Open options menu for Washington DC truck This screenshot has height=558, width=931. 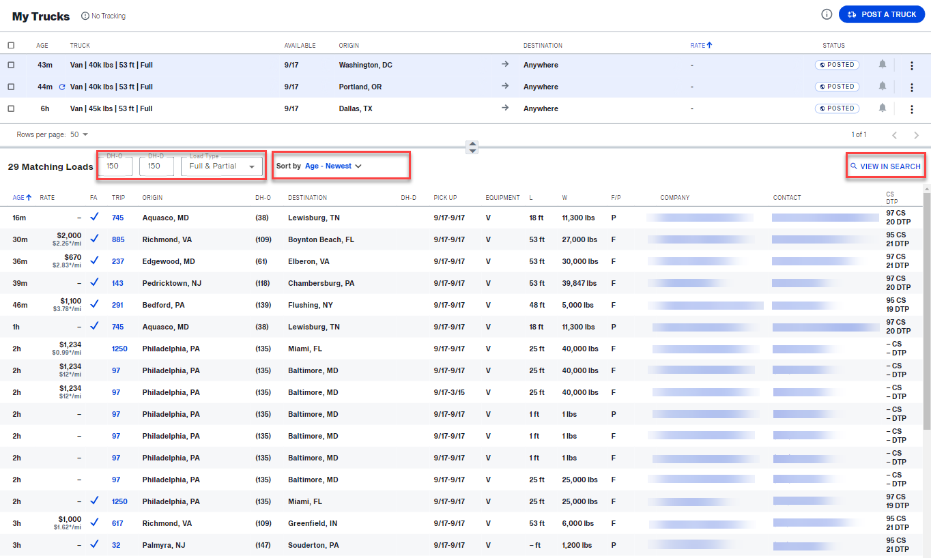coord(912,65)
